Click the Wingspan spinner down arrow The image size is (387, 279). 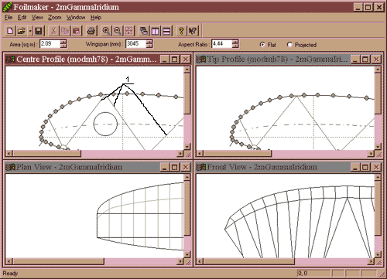tap(149, 46)
